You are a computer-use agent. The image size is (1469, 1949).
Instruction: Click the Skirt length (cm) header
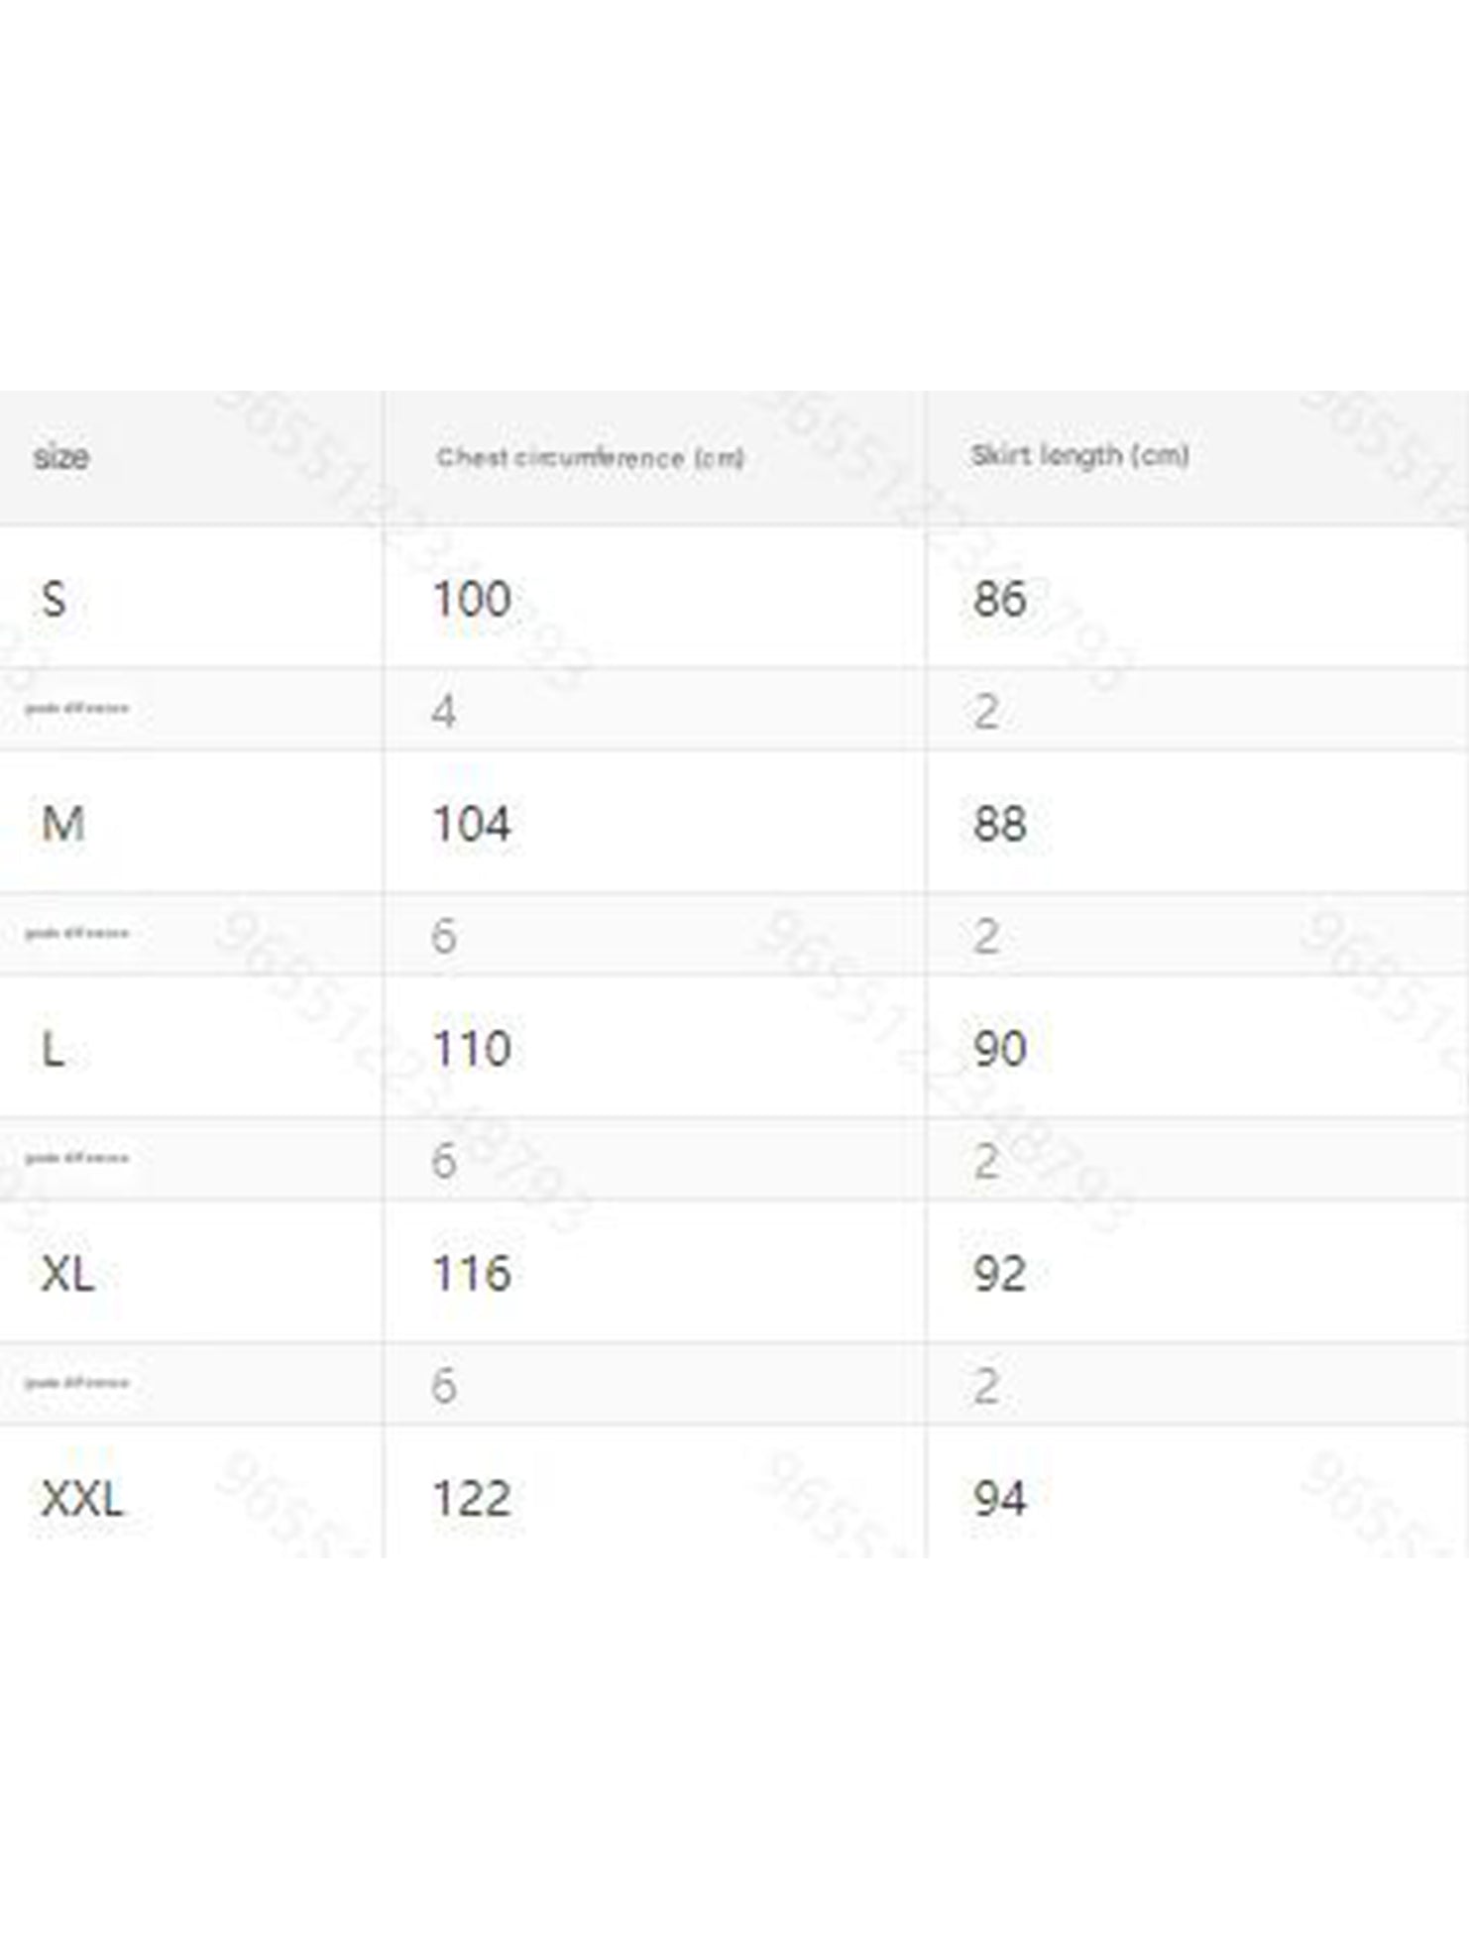(x=1079, y=455)
